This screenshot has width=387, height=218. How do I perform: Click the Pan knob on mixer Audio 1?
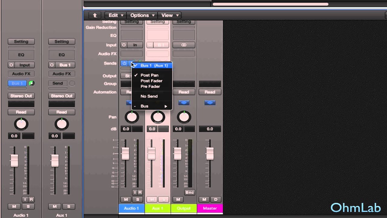(x=132, y=117)
